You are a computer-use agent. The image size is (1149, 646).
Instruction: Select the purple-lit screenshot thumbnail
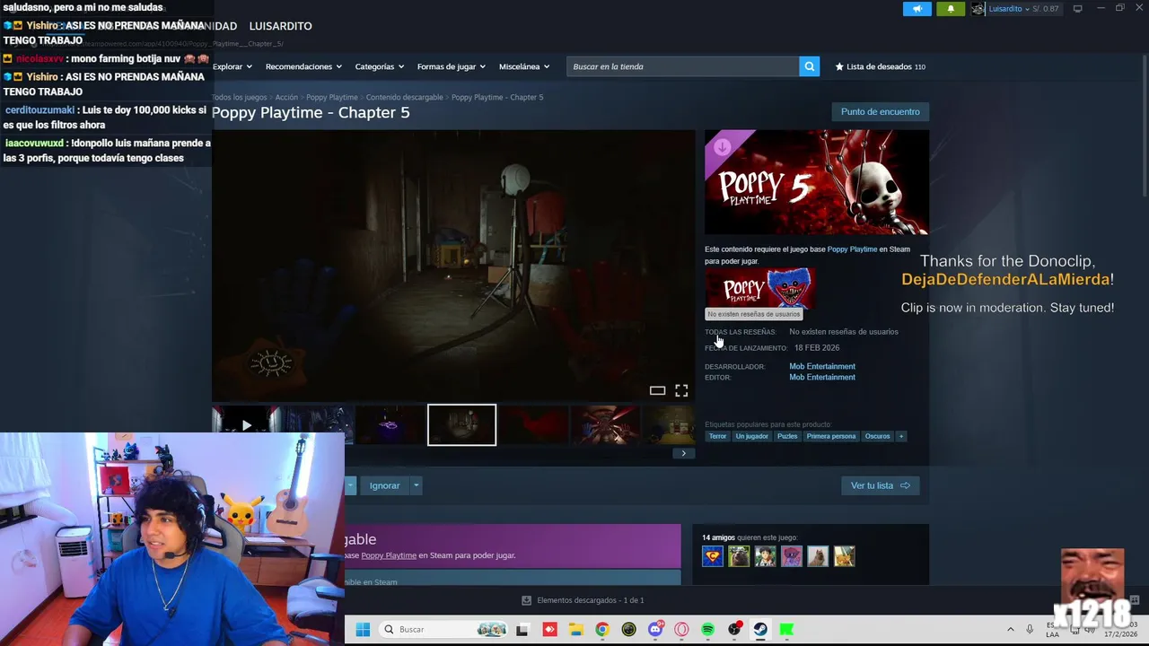[390, 425]
